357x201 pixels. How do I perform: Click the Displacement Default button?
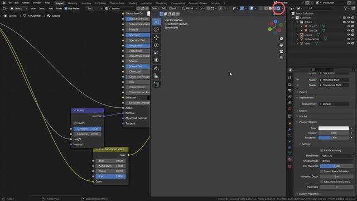coord(334,104)
